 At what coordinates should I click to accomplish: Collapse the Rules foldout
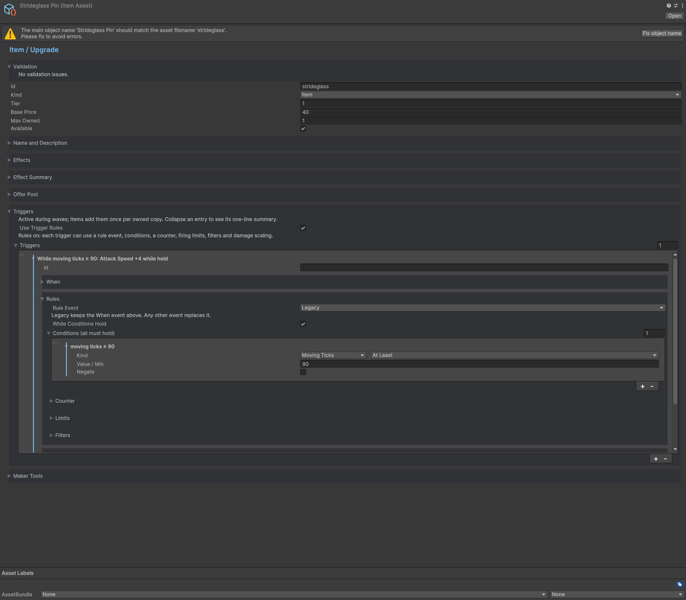click(42, 299)
